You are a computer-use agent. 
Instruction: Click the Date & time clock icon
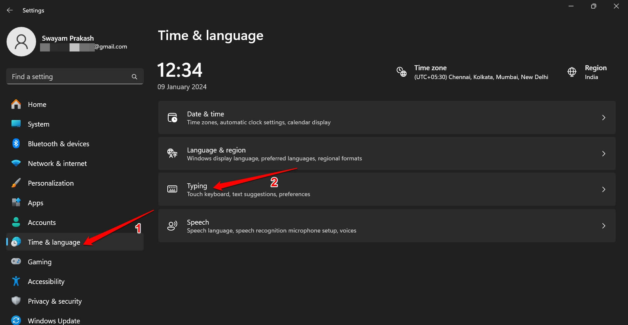pos(172,117)
